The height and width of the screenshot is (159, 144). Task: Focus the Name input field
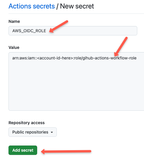click(73, 31)
